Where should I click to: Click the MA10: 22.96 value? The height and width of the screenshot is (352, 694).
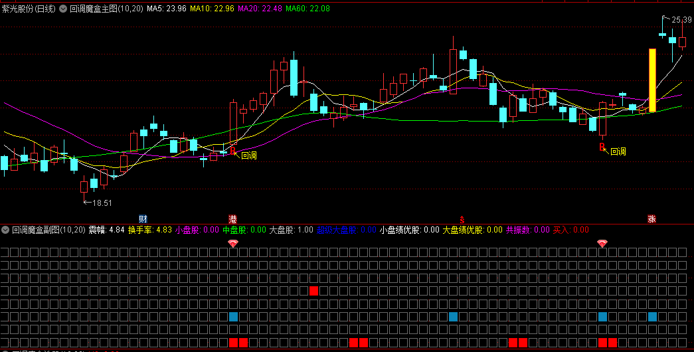coord(212,9)
